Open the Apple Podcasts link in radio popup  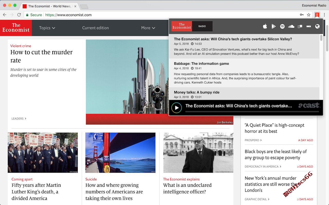pos(265,26)
